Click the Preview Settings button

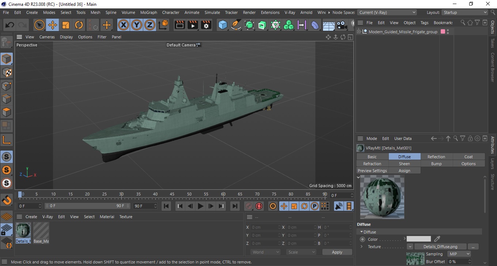pos(372,171)
